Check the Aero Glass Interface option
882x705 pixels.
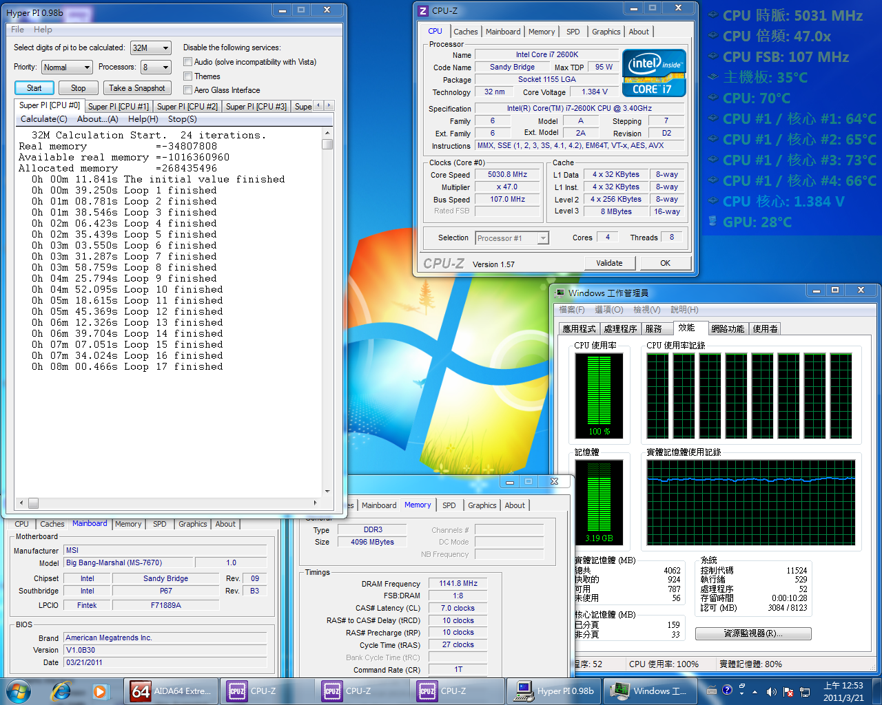point(187,90)
